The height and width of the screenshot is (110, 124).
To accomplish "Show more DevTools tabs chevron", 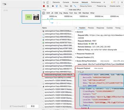I will point(104,2).
